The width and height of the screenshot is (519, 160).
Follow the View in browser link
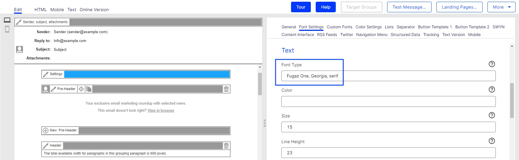coord(161,111)
